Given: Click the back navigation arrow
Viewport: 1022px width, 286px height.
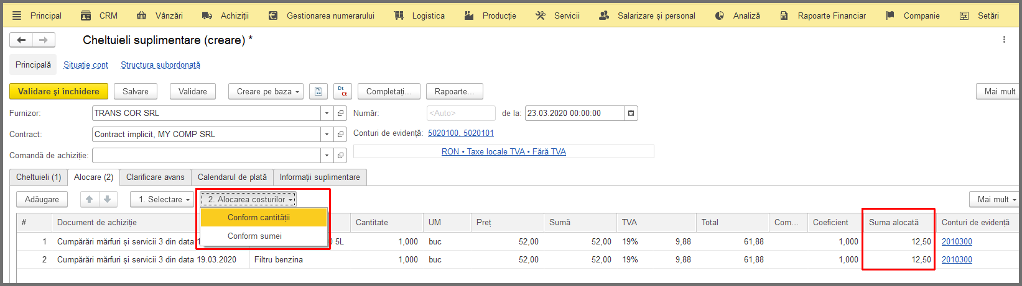Looking at the screenshot, I should [x=21, y=40].
